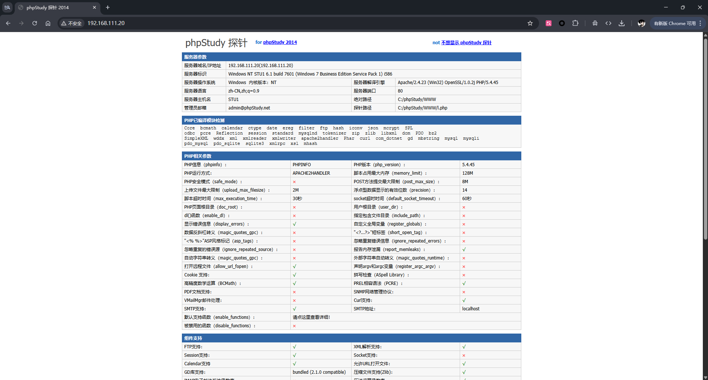Click 不想显示 phpStudy 探针 link
Image resolution: width=708 pixels, height=380 pixels.
(466, 43)
